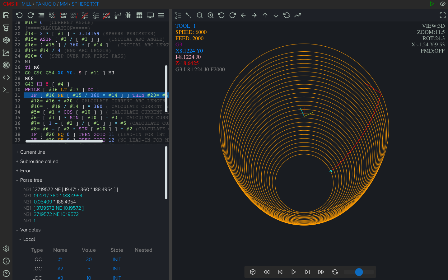Toggle fullscreen for the viewer
This screenshot has width=448, height=280.
pyautogui.click(x=443, y=15)
